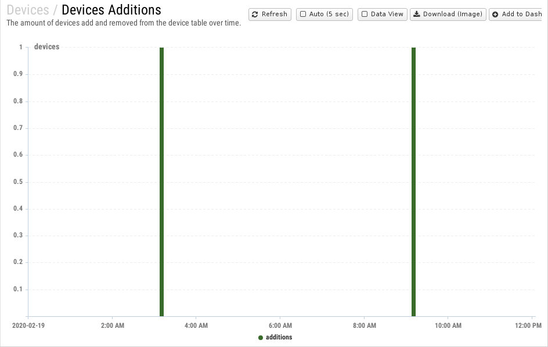The height and width of the screenshot is (347, 548).
Task: Click the Refresh button
Action: click(x=270, y=15)
